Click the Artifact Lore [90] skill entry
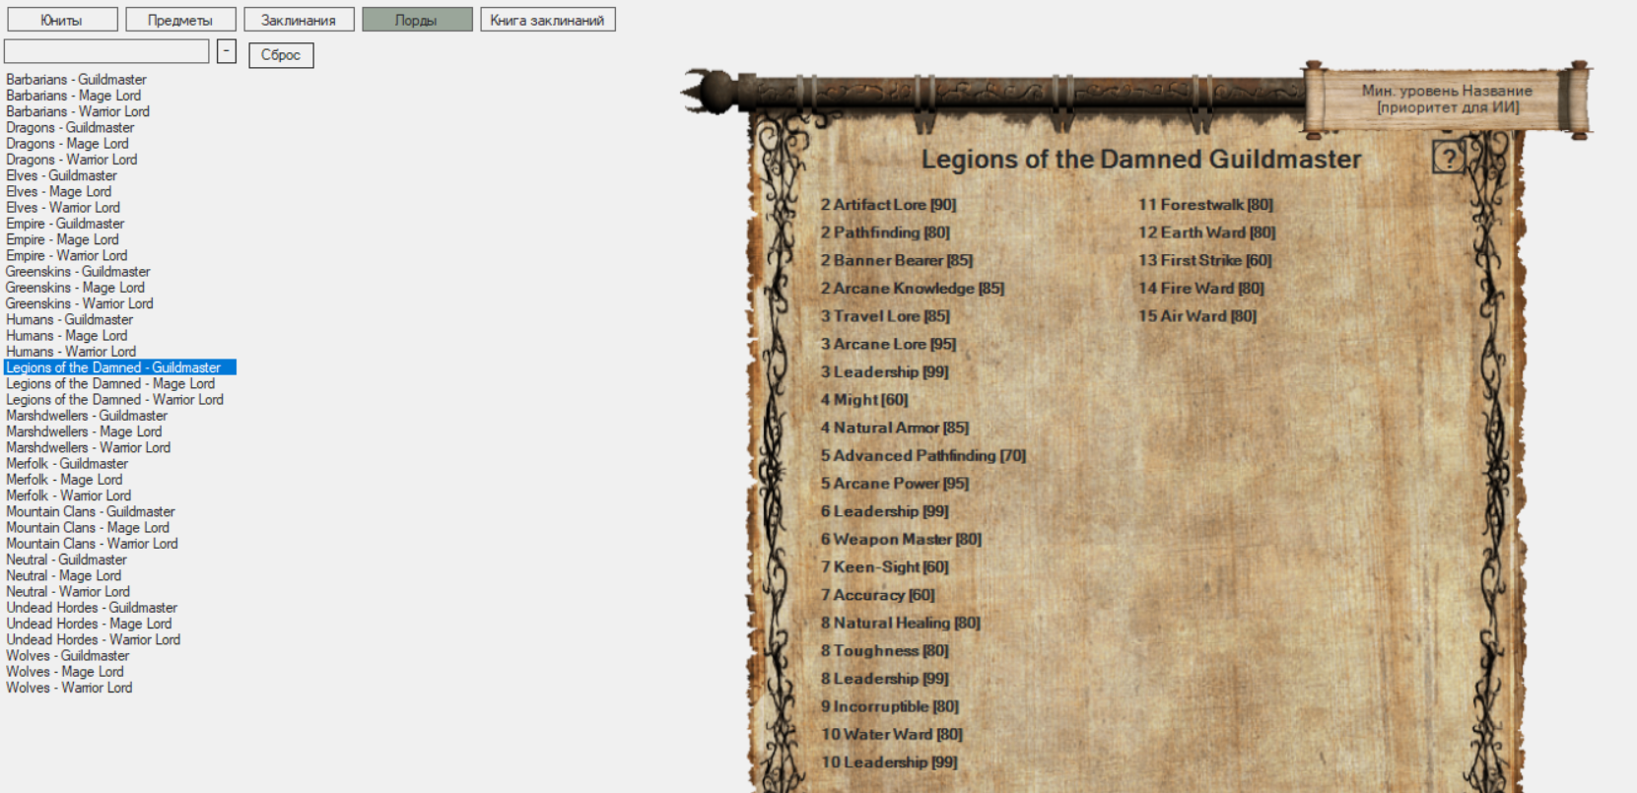Screen dimensions: 1637x793 (x=888, y=205)
